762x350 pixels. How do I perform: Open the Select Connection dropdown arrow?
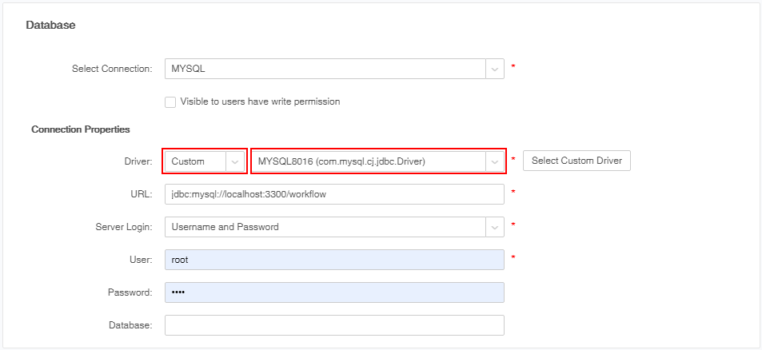click(x=495, y=69)
